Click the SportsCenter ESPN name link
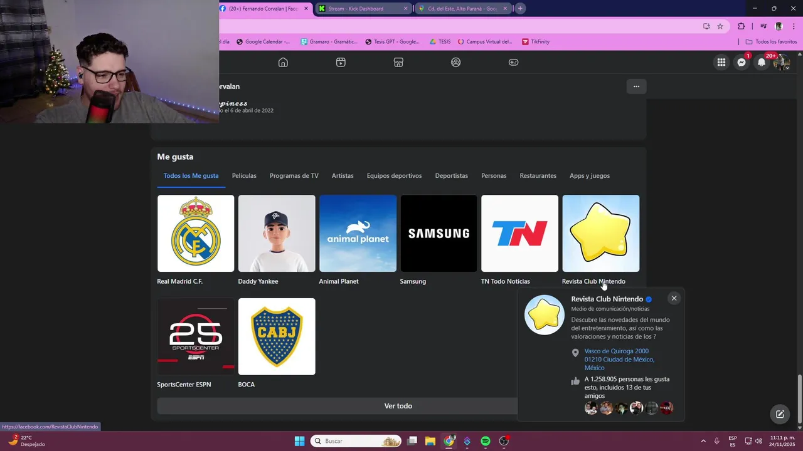803x451 pixels. (184, 385)
